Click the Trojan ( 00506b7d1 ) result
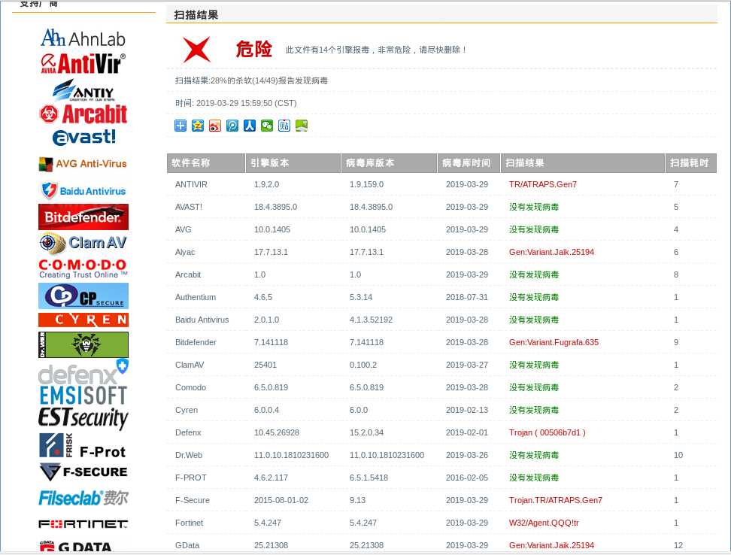 pos(547,432)
